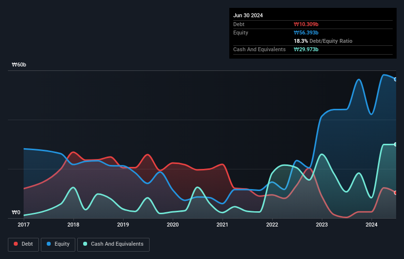Select the 2020 x-axis label
Image resolution: width=404 pixels, height=259 pixels.
(x=173, y=225)
